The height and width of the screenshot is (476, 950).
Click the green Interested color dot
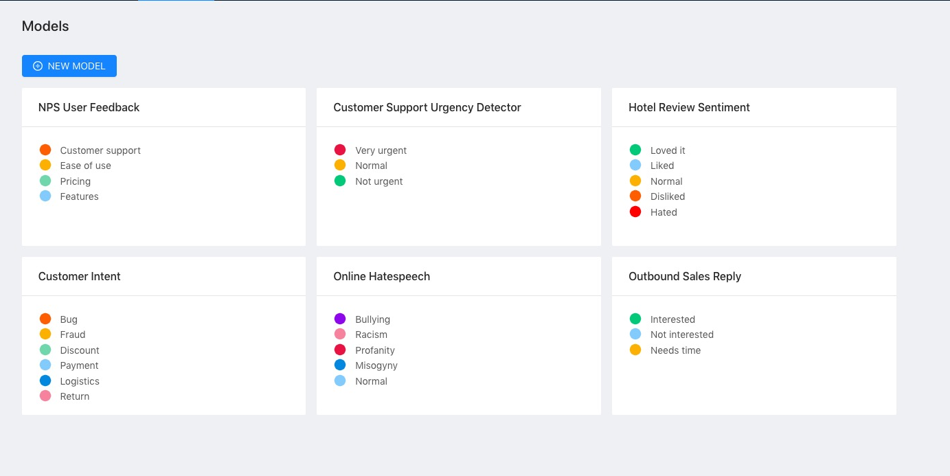point(635,319)
